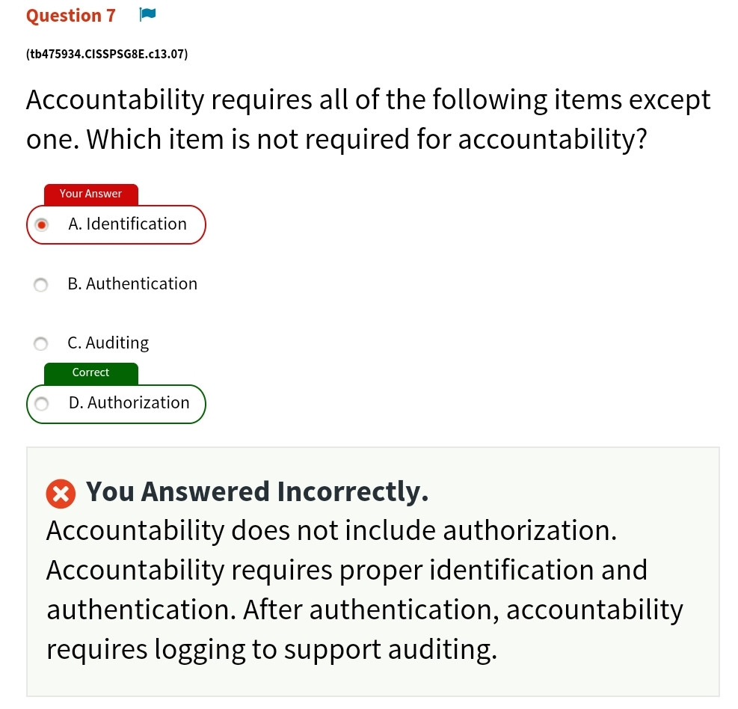Click the A. Identification option label
The image size is (738, 709).
[127, 224]
